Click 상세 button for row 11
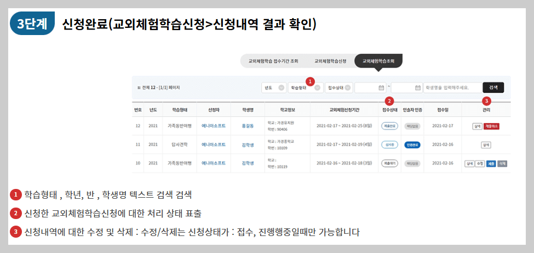 tap(486, 145)
